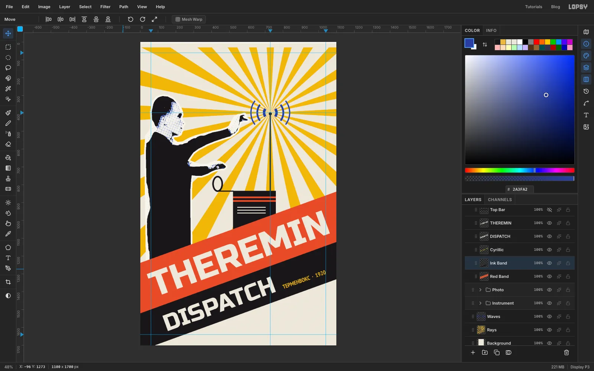Select the Pencil tool
Screen dimensions: 594x371
[8, 123]
